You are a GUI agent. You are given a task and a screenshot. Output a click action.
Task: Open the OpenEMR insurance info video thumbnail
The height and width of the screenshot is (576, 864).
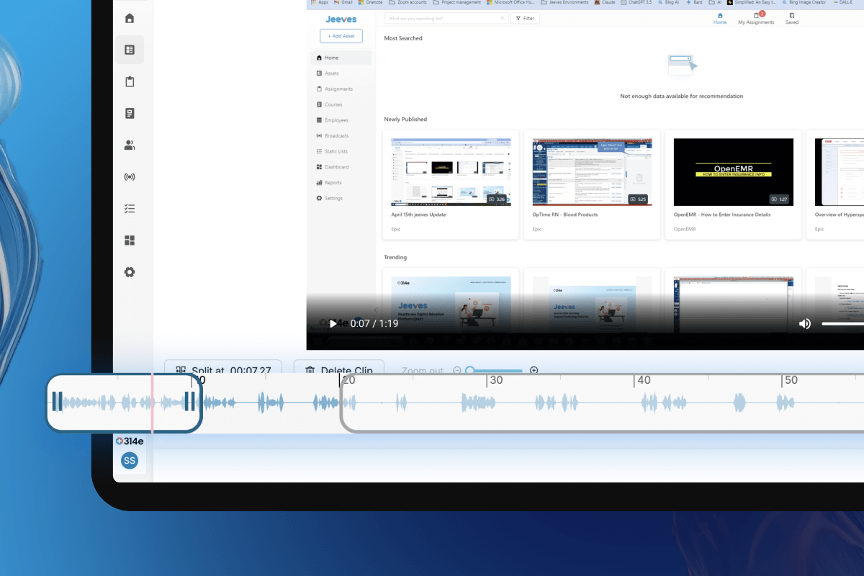pyautogui.click(x=733, y=172)
